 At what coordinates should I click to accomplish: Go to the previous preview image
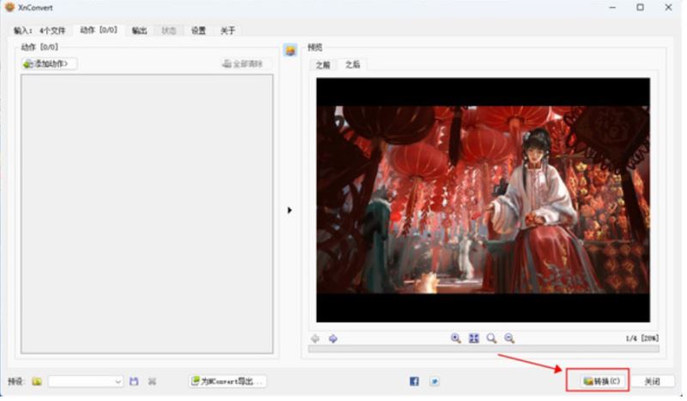tap(314, 338)
